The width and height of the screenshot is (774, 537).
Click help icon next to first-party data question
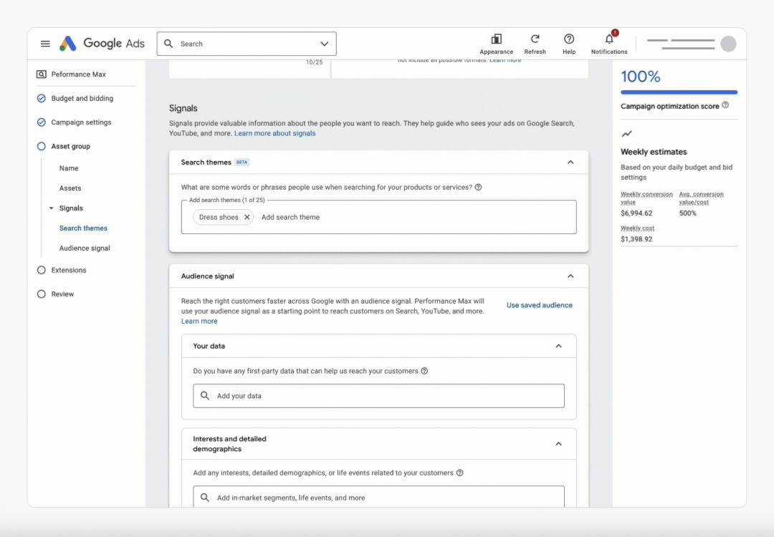(424, 371)
